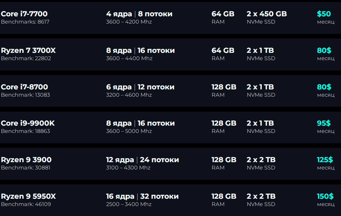
Task: Click the 12 ядра | 24 потоки spec
Action: pyautogui.click(x=142, y=160)
